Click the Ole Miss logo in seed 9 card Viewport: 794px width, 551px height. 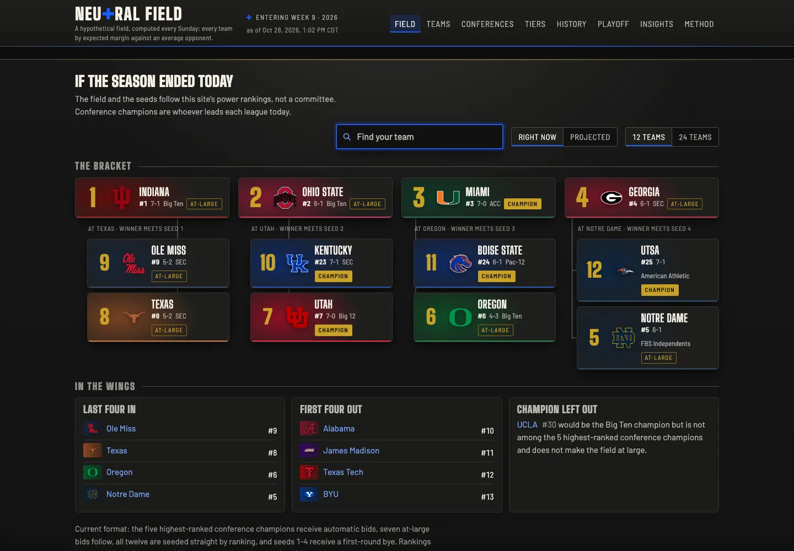coord(133,263)
